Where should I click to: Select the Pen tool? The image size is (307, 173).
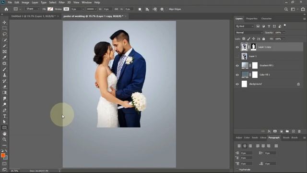4,110
